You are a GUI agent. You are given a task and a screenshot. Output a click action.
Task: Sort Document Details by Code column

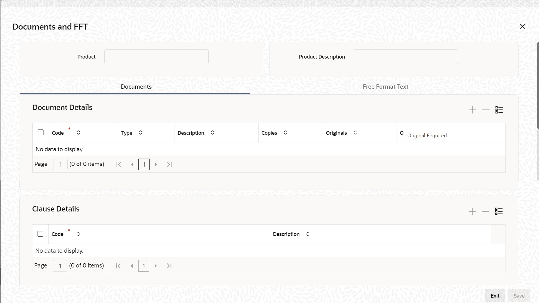pyautogui.click(x=78, y=133)
